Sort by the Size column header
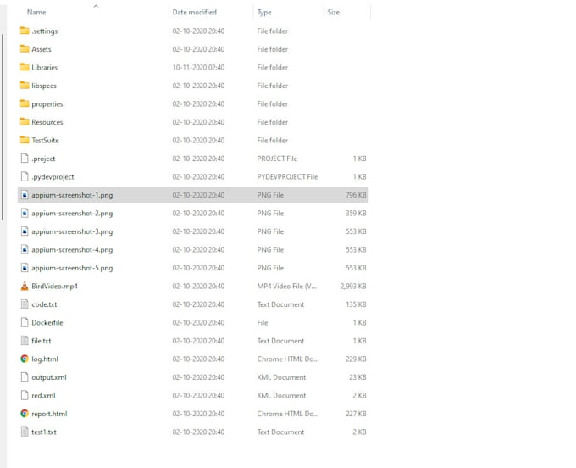The width and height of the screenshot is (576, 468). 333,12
